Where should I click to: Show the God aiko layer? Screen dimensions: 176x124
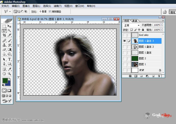click(x=124, y=35)
